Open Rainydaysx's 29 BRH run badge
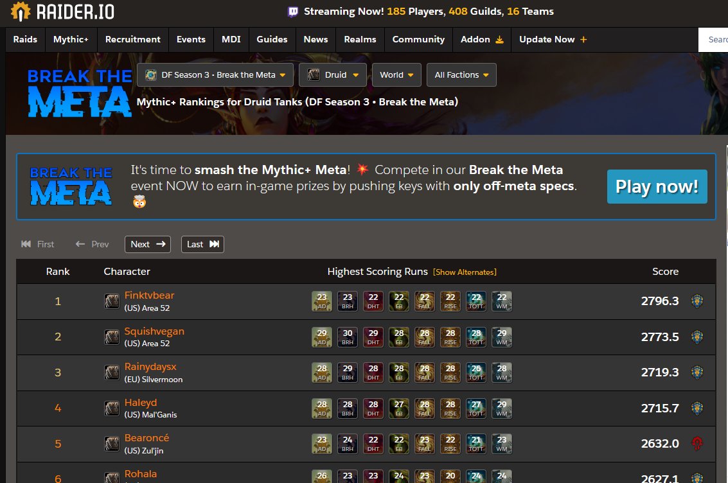 click(347, 372)
